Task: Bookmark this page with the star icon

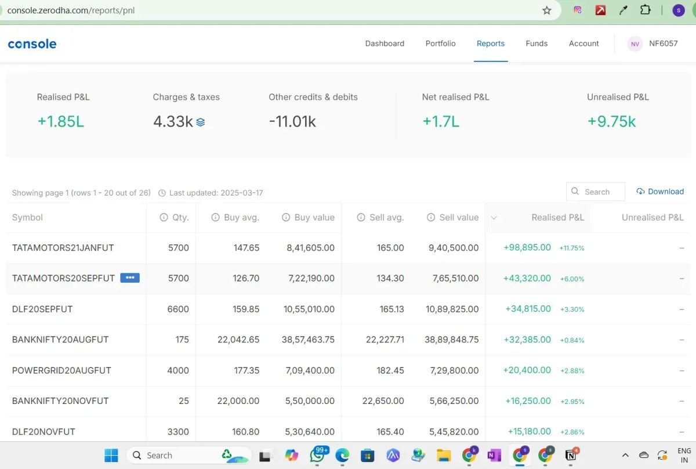Action: point(546,10)
